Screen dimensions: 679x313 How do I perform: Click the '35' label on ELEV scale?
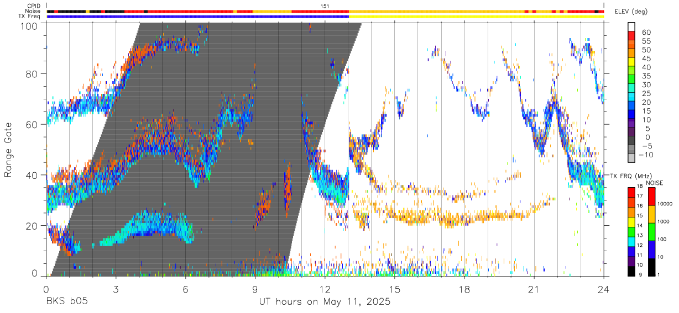[645, 76]
